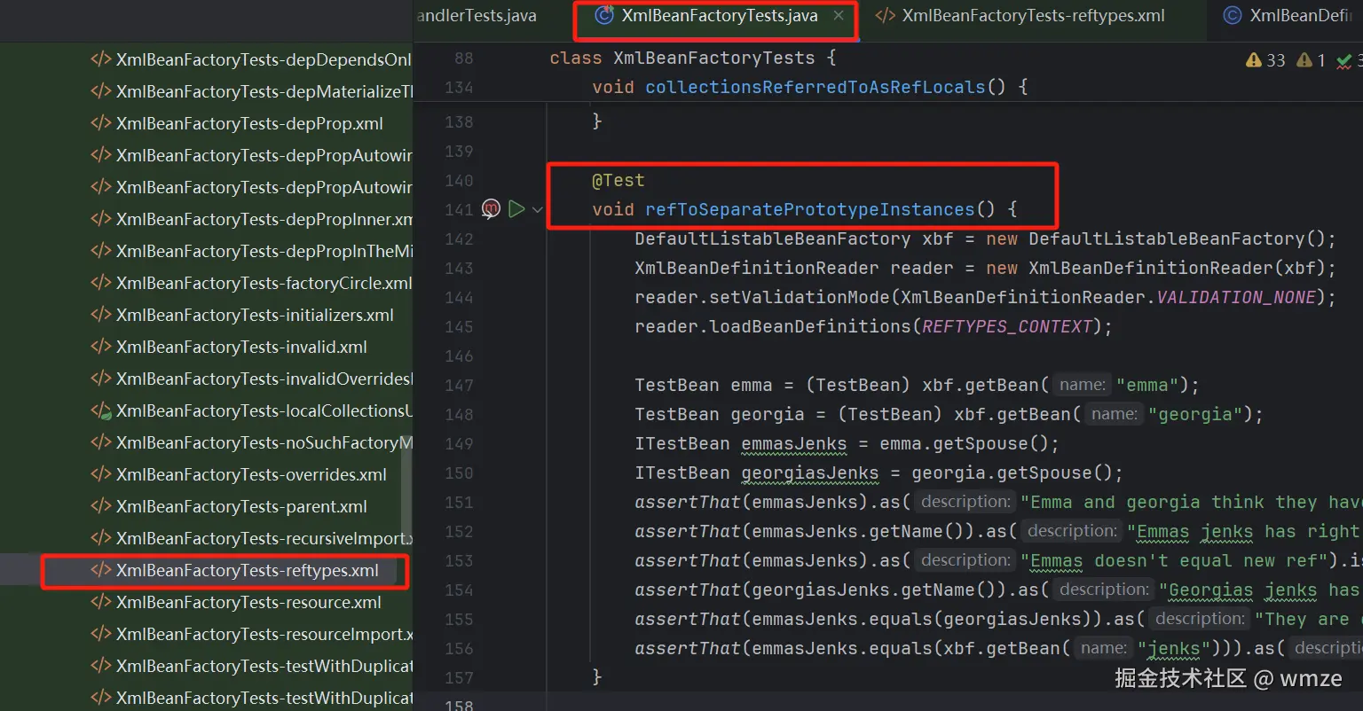Click the georgiasJenks variable declaration on line 150
Image resolution: width=1363 pixels, height=711 pixels.
(x=810, y=473)
